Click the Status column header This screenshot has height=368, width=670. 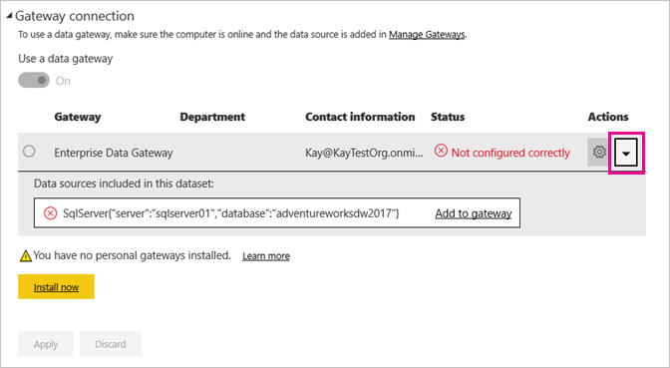coord(448,117)
